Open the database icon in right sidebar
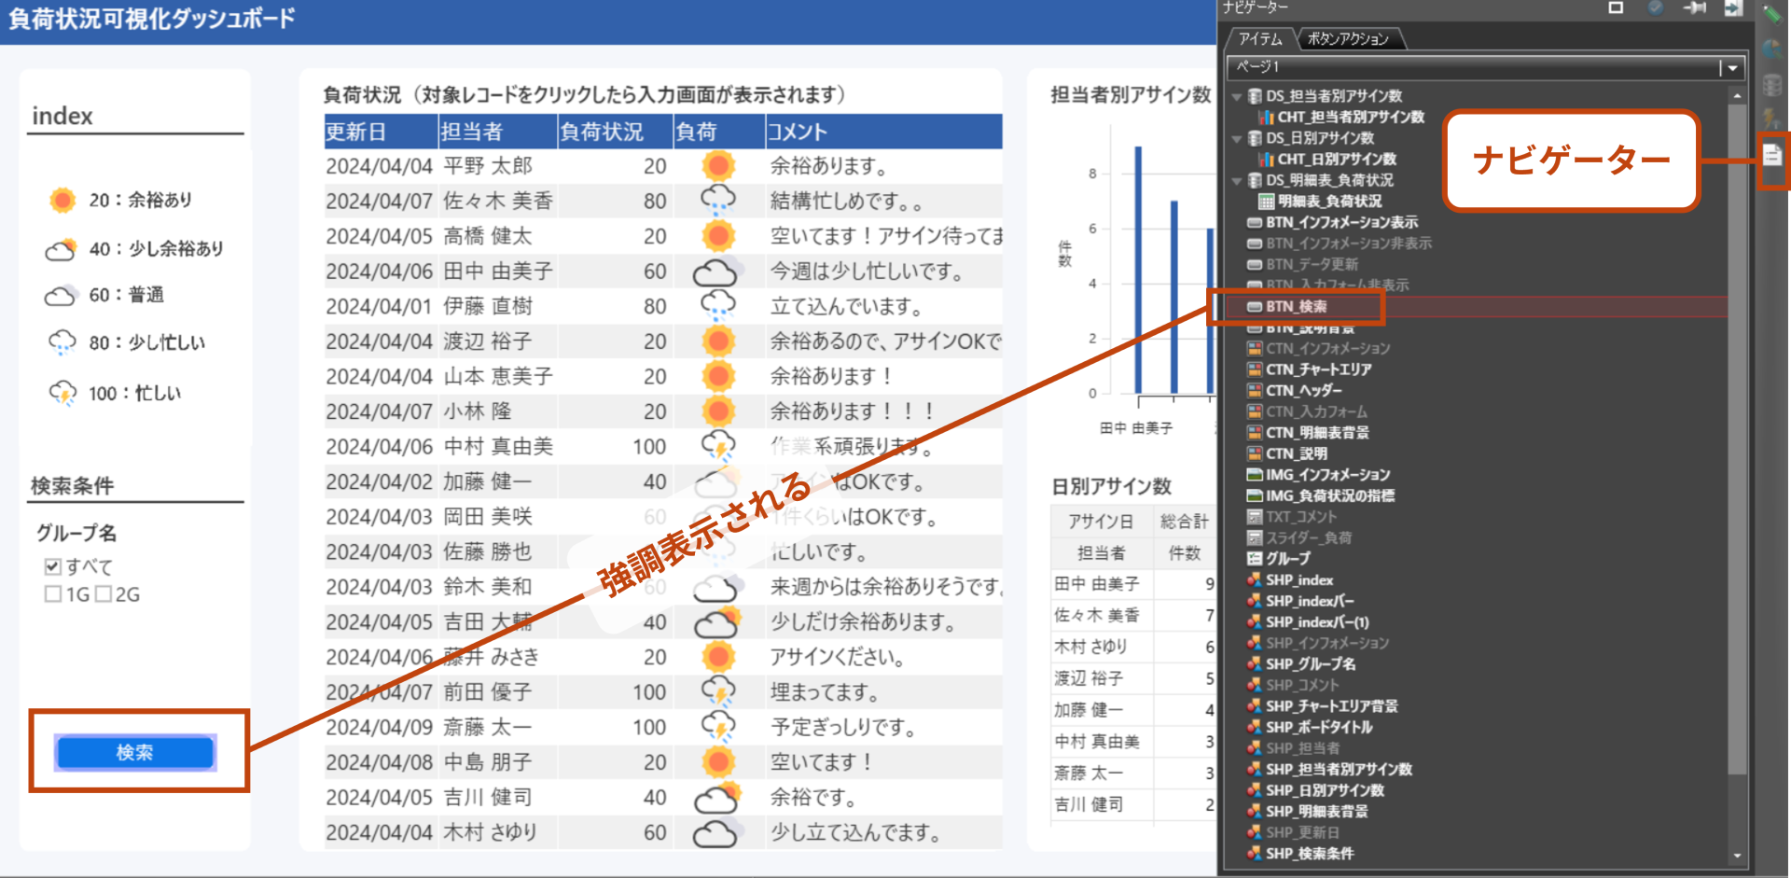Screen dimensions: 1791x878 pyautogui.click(x=1772, y=84)
